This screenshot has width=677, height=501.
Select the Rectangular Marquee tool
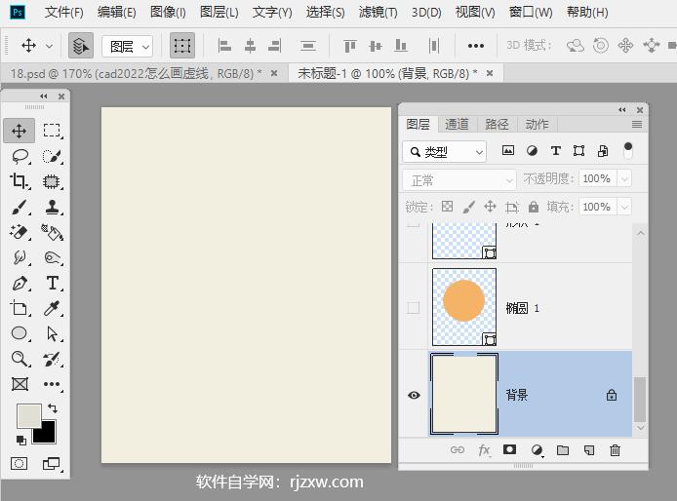52,131
